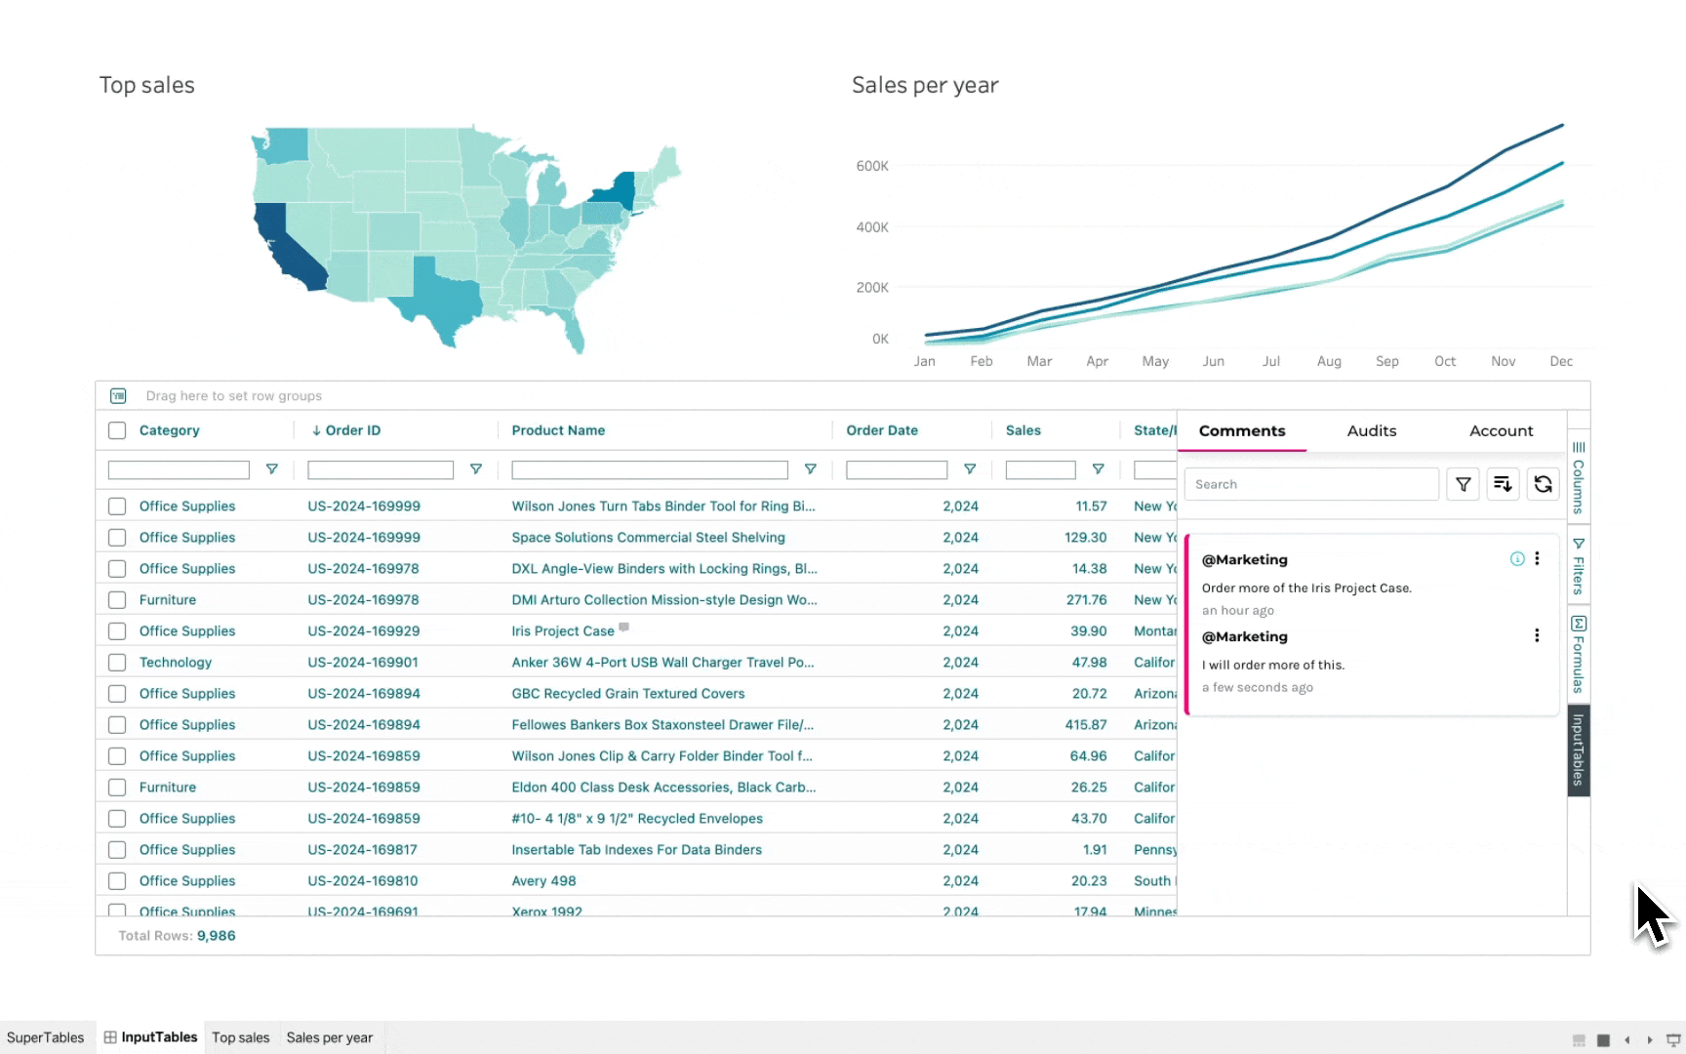Sort by Order ID column header
The width and height of the screenshot is (1686, 1054).
[353, 430]
